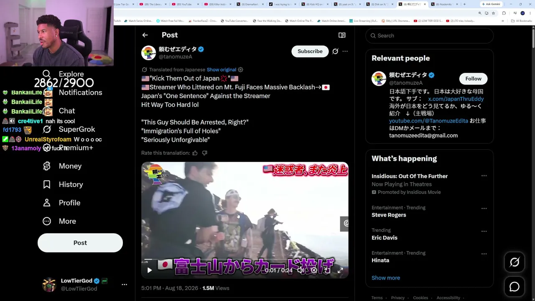Viewport: 535px width, 301px height.
Task: Open options for Hinata trend
Action: [x=484, y=254]
